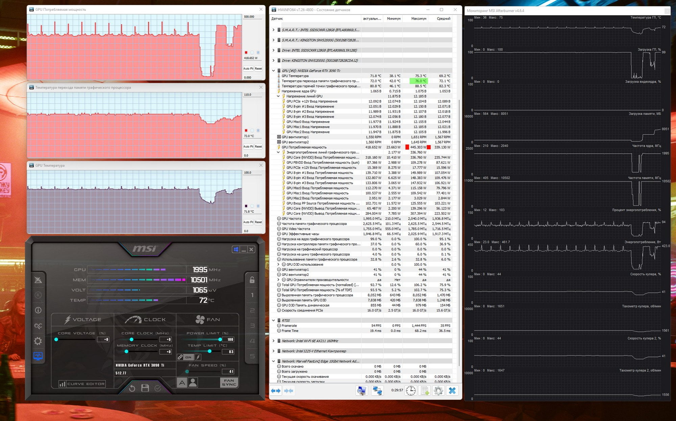
Task: Click the expand columns blue arrows icon
Action: tap(276, 391)
